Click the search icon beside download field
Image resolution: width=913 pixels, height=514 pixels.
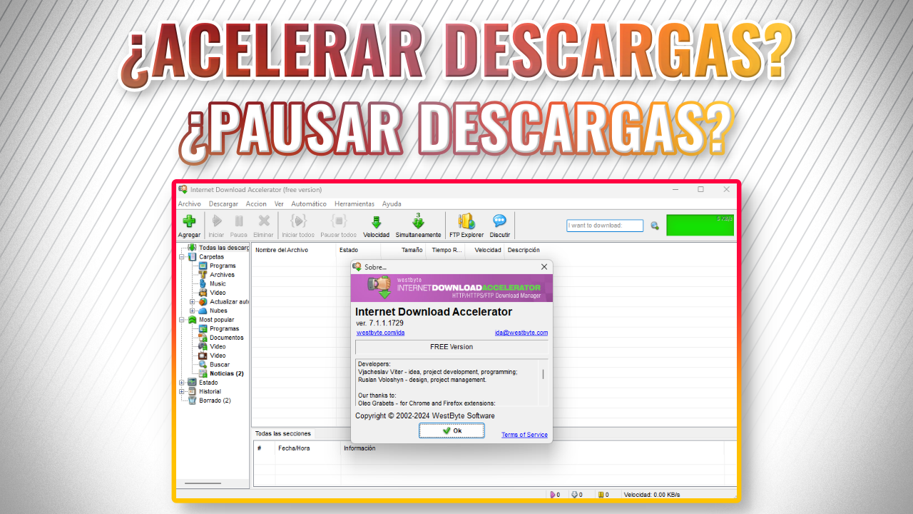click(x=655, y=226)
